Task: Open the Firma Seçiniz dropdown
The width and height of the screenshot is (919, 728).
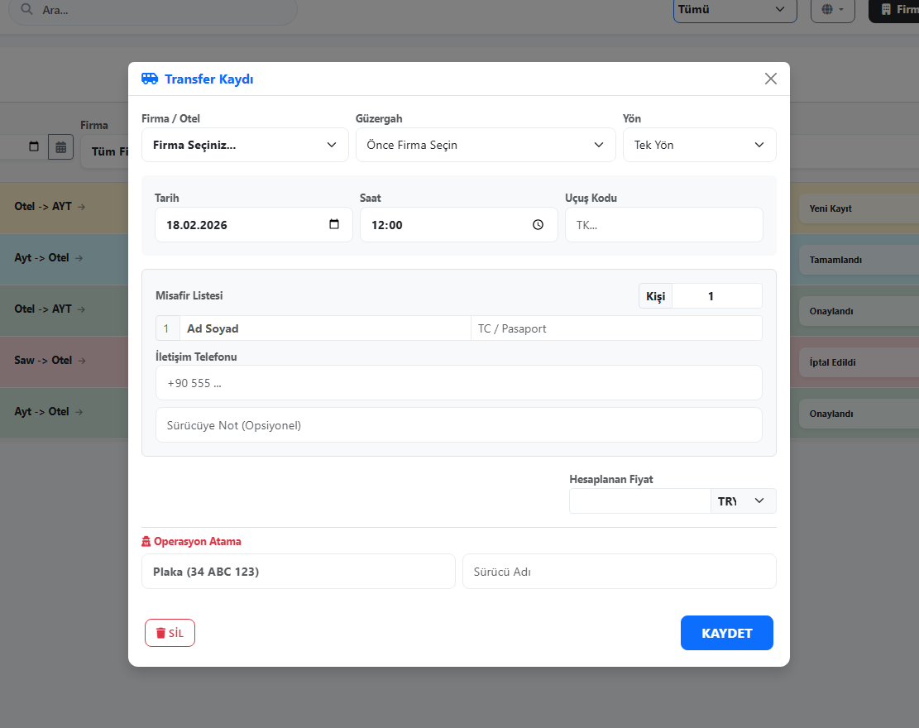Action: (245, 145)
